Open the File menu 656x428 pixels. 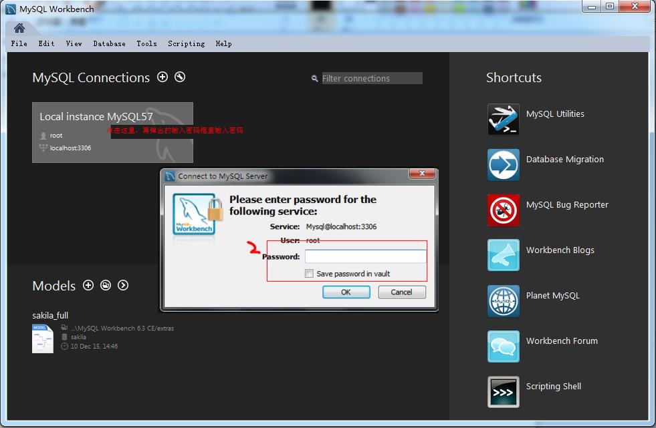[x=19, y=43]
